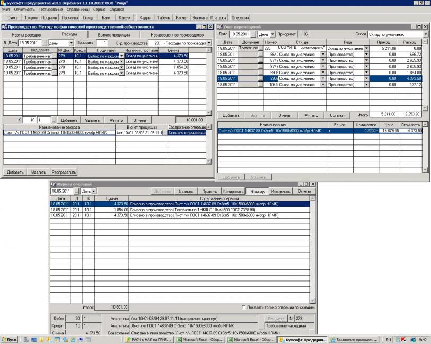Click Остатки button in Учет перемещений

(x=338, y=115)
